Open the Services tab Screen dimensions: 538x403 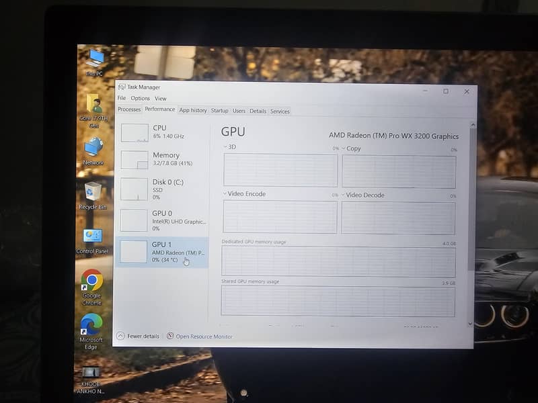[x=280, y=111]
